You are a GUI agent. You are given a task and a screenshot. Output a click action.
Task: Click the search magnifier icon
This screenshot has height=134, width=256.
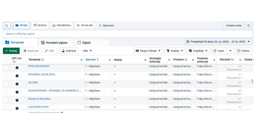point(6,25)
